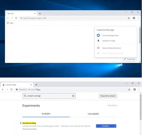Switch to the Unavailable tab
Image resolution: width=142 pixels, height=135 pixels.
(x=93, y=114)
